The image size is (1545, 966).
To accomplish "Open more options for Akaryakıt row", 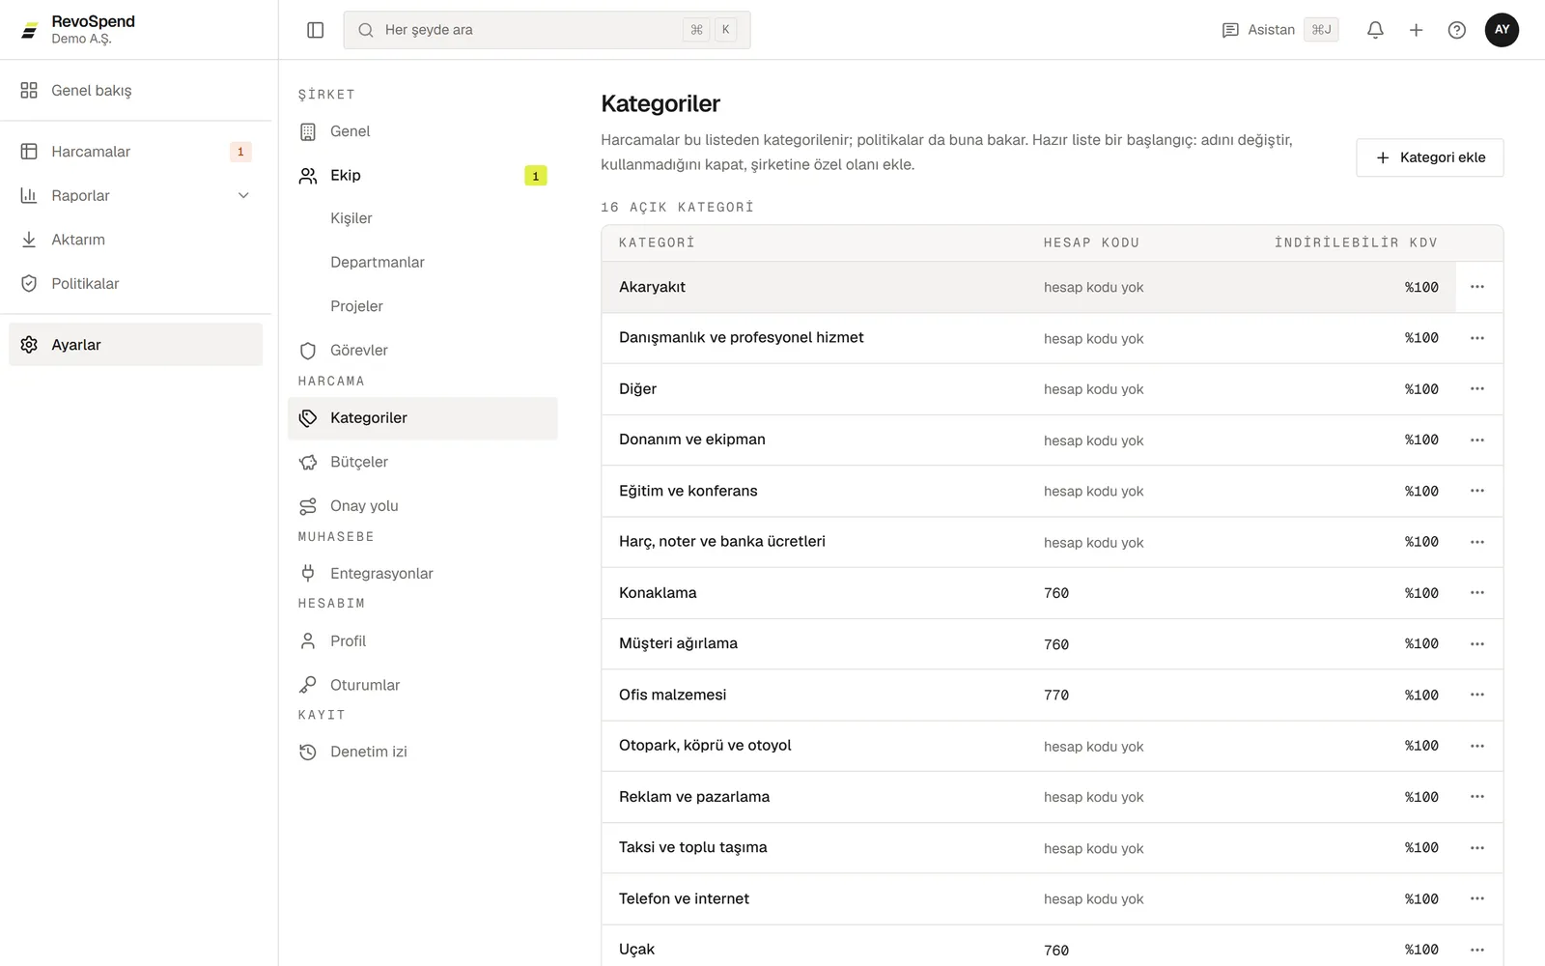I will click(x=1477, y=287).
